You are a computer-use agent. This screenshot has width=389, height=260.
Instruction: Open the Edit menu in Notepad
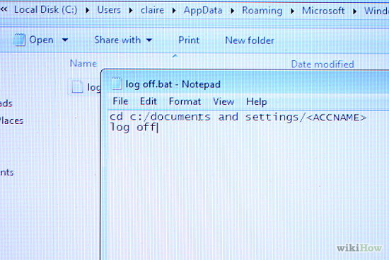coord(149,101)
